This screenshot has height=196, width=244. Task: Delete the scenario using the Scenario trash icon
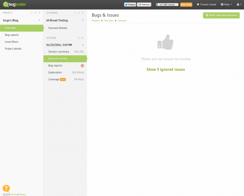[x=75, y=13]
